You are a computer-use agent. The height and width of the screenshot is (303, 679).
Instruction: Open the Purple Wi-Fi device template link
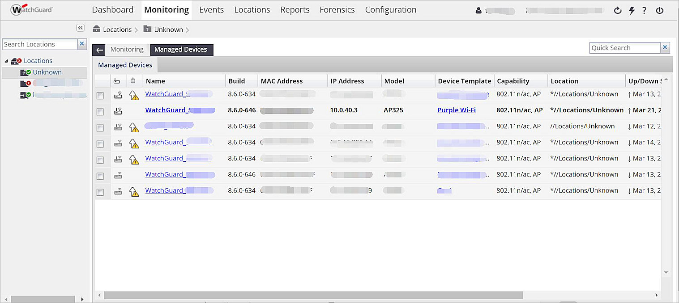click(456, 110)
